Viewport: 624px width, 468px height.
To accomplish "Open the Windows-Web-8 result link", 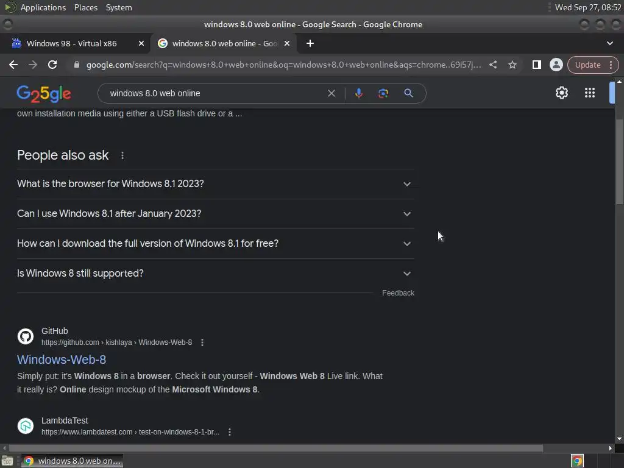I will click(x=62, y=360).
